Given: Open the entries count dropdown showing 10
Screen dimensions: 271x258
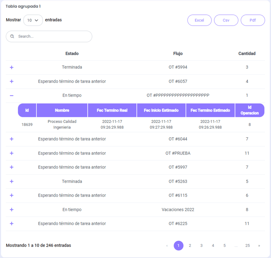Looking at the screenshot, I should [x=33, y=20].
